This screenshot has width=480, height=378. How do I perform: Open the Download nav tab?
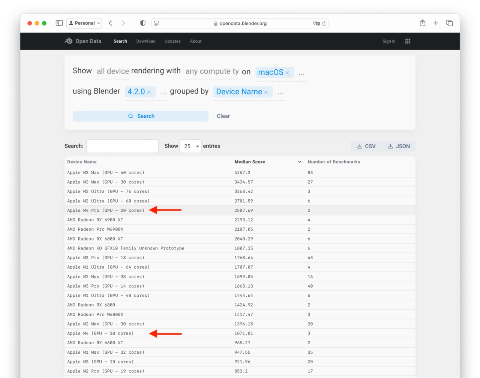[x=146, y=41]
